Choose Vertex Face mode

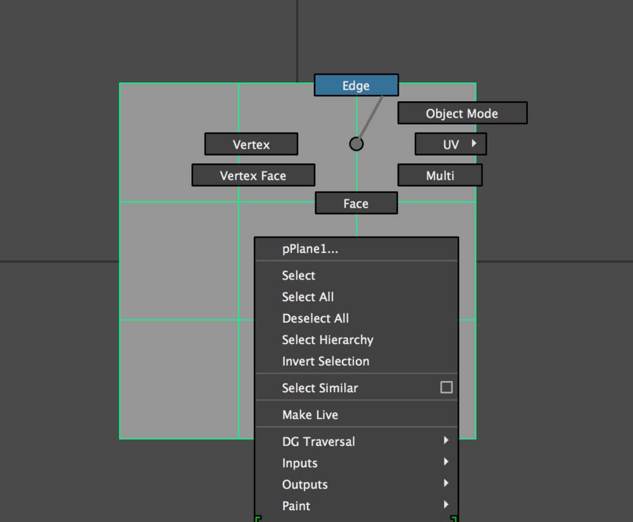(253, 175)
